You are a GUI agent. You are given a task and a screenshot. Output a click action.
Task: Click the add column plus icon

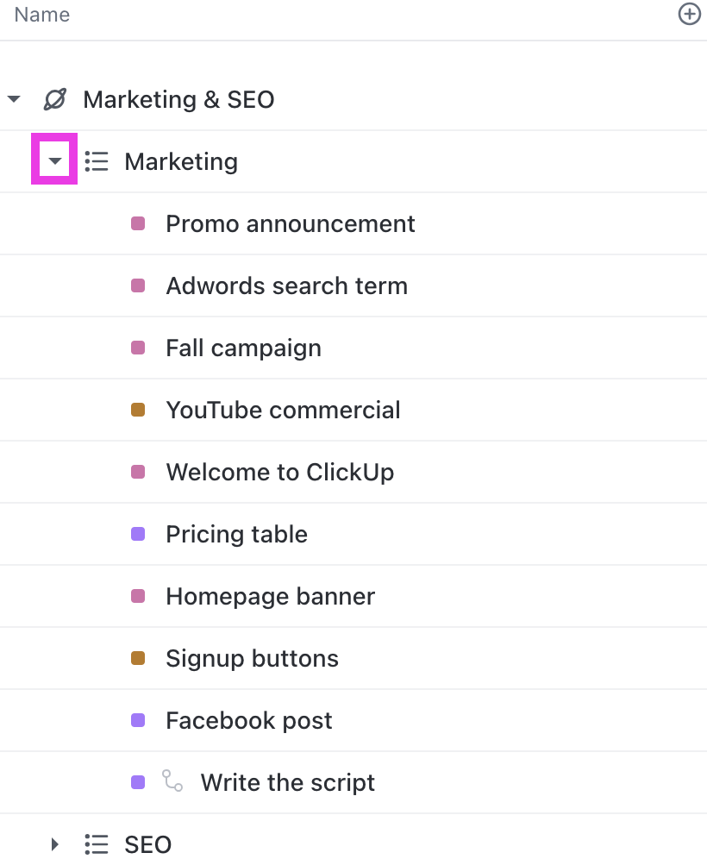[x=690, y=14]
